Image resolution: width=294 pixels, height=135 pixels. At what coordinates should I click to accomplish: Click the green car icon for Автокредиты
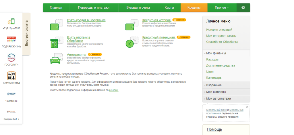pos(57,58)
